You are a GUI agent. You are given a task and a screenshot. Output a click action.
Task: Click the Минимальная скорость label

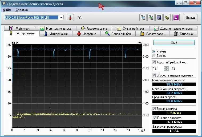point(168,80)
